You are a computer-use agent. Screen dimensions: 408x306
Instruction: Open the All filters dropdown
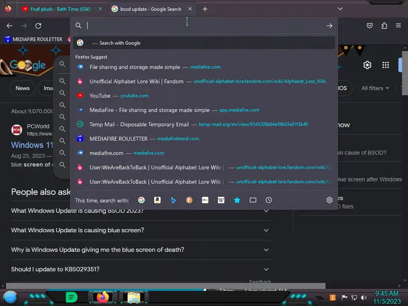coord(375,88)
